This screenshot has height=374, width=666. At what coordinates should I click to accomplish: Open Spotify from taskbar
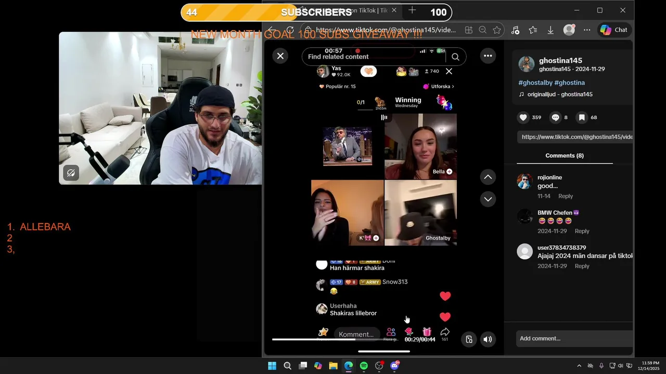tap(364, 366)
